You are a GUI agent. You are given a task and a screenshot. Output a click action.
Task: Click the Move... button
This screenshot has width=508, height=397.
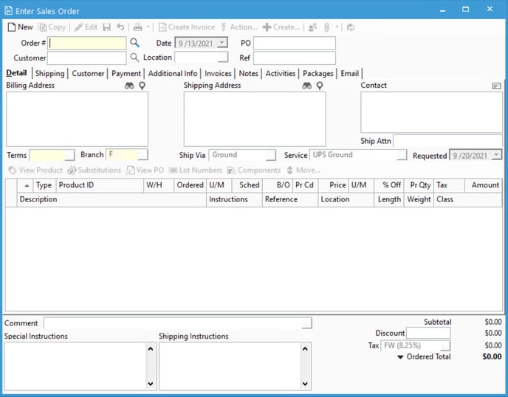pyautogui.click(x=303, y=170)
